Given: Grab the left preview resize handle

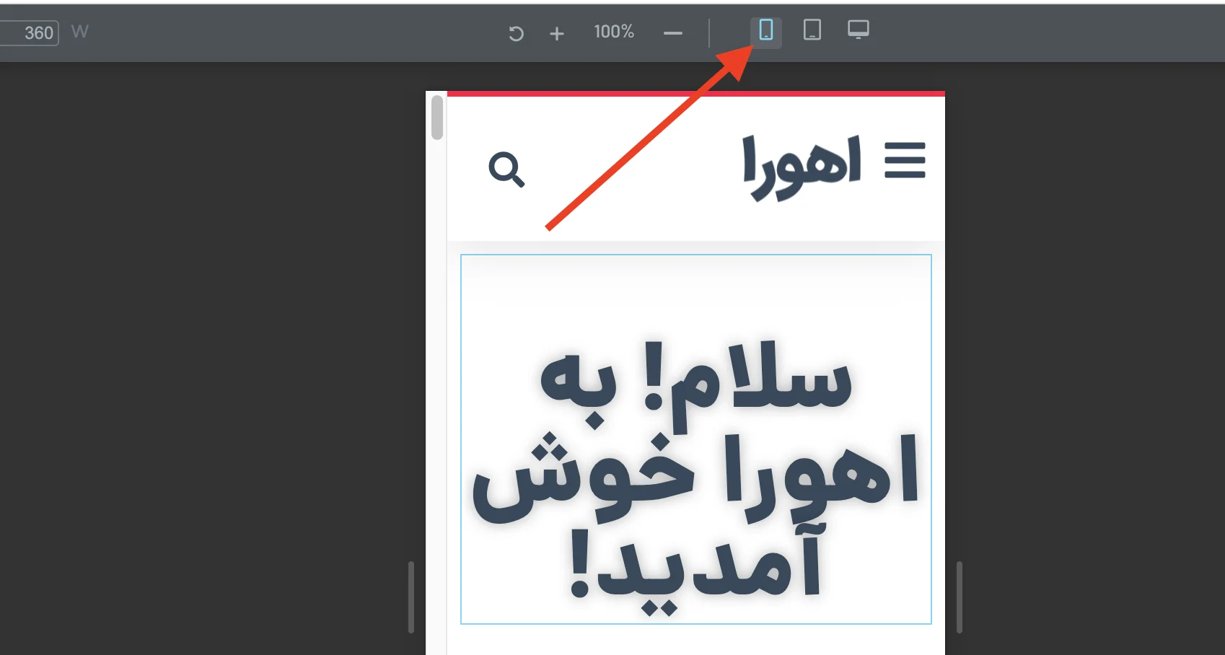Looking at the screenshot, I should coord(411,597).
